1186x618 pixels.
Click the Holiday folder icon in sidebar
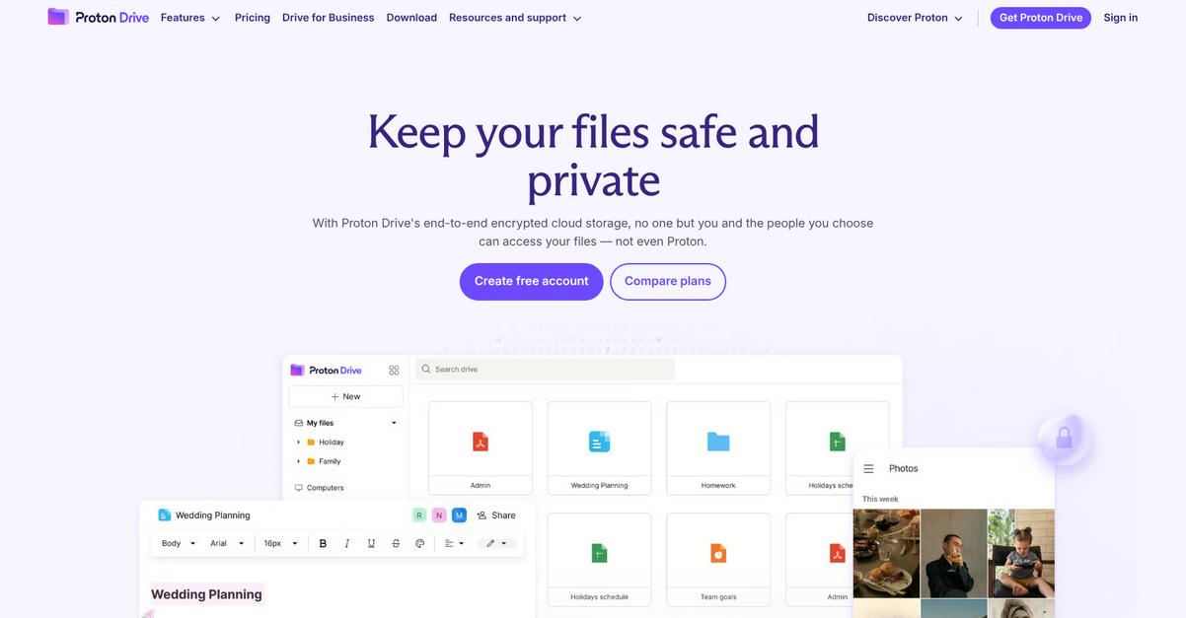(x=311, y=443)
